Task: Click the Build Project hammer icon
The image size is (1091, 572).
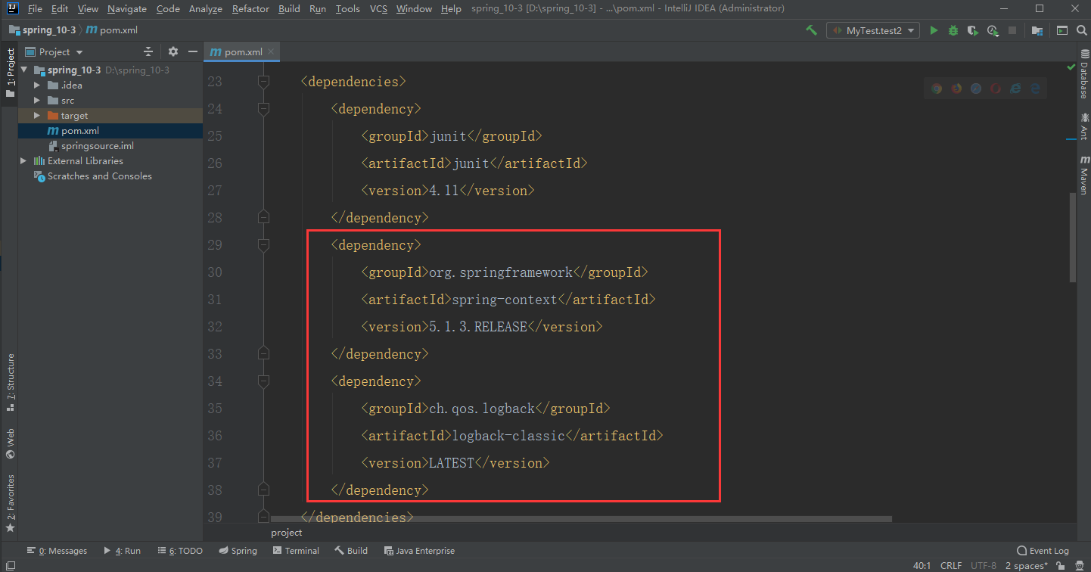Action: coord(812,30)
